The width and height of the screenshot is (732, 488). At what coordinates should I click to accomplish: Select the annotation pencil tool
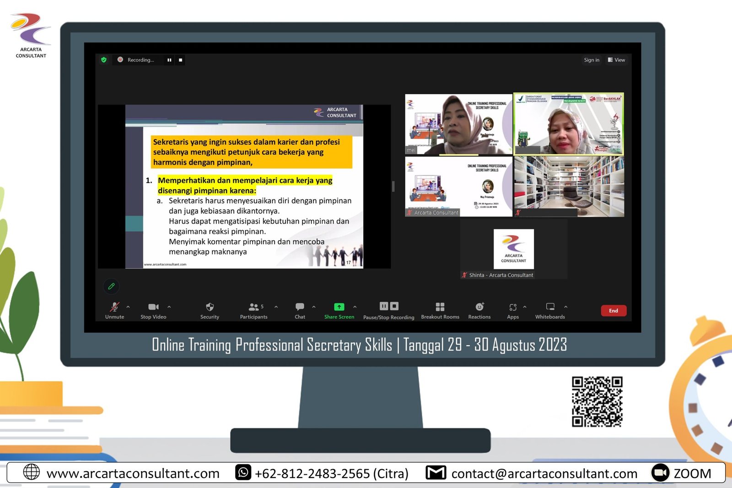tap(111, 286)
